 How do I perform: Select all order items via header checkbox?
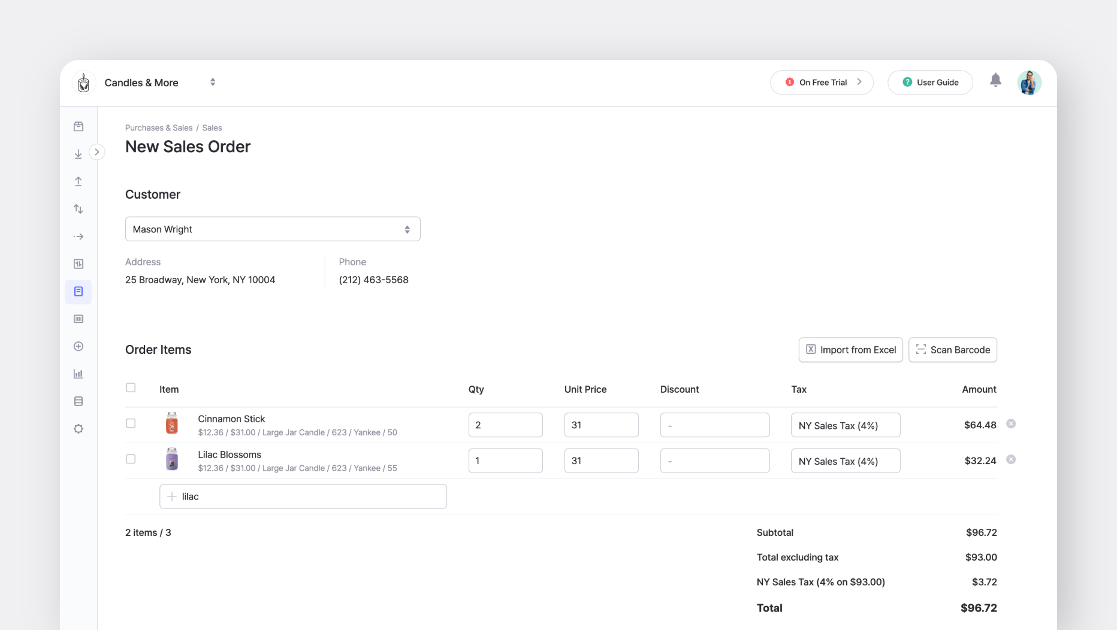point(130,387)
